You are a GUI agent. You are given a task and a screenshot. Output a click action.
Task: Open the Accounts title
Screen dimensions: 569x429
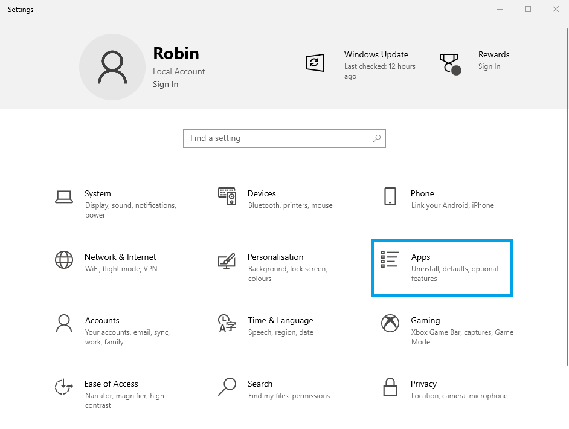coord(102,320)
